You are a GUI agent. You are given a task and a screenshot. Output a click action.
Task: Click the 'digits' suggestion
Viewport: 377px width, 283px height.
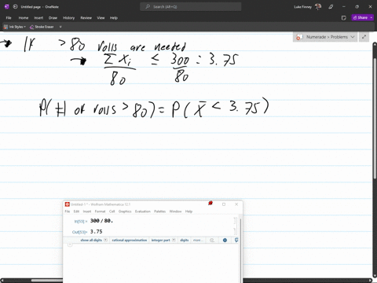pos(185,240)
